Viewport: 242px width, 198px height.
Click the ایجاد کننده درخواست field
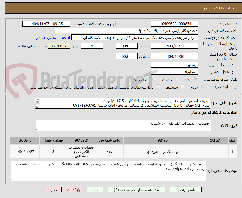click(135, 38)
